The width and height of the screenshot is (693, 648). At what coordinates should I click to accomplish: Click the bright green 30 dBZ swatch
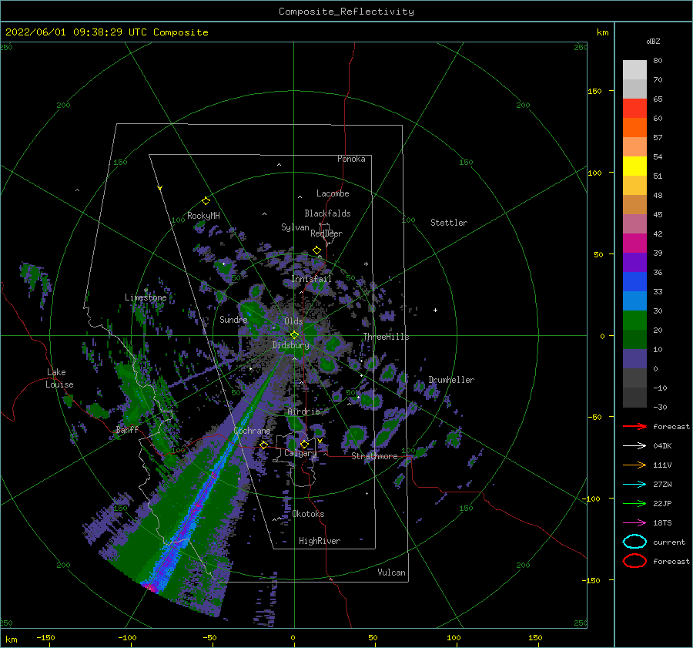coord(634,321)
